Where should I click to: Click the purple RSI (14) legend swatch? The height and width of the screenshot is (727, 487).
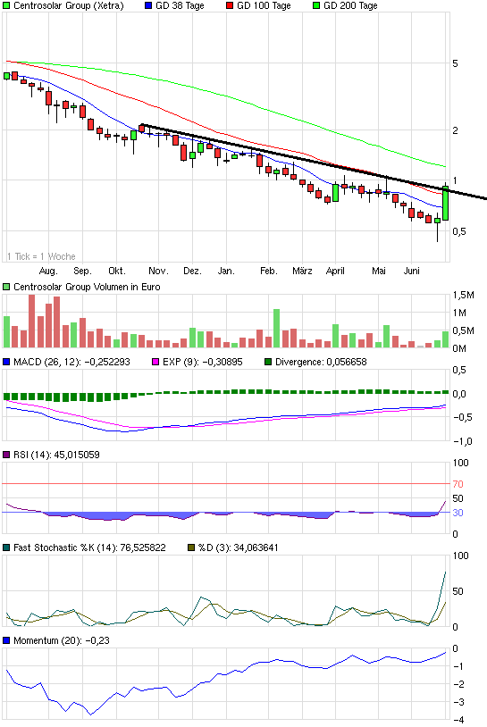pos(6,455)
